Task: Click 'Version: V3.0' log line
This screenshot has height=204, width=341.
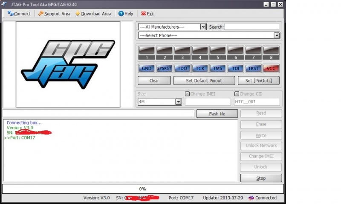Action: click(x=20, y=128)
